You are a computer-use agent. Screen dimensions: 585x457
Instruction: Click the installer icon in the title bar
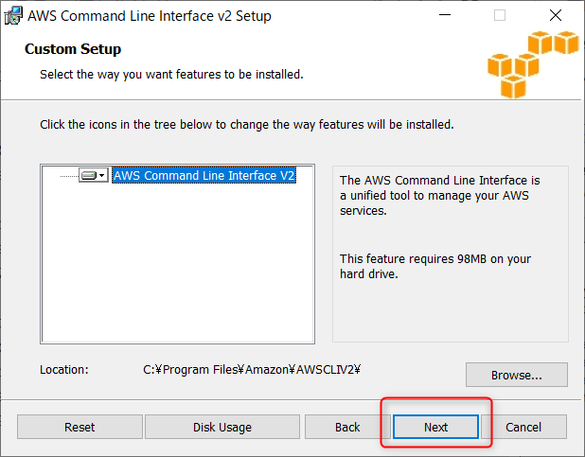click(x=13, y=16)
